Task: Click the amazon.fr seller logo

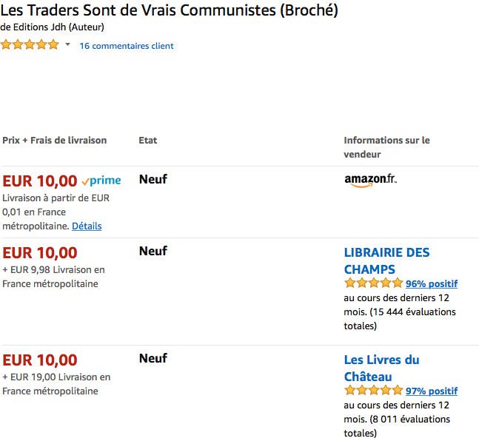Action: (x=370, y=181)
